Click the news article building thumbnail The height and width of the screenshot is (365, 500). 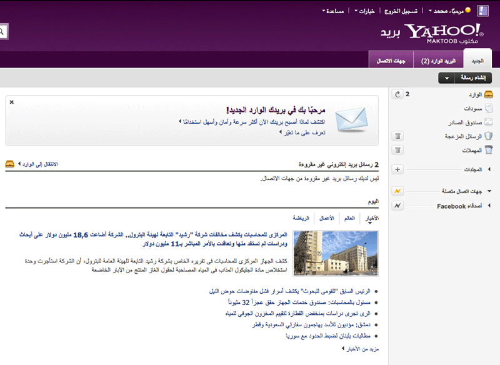click(x=335, y=254)
